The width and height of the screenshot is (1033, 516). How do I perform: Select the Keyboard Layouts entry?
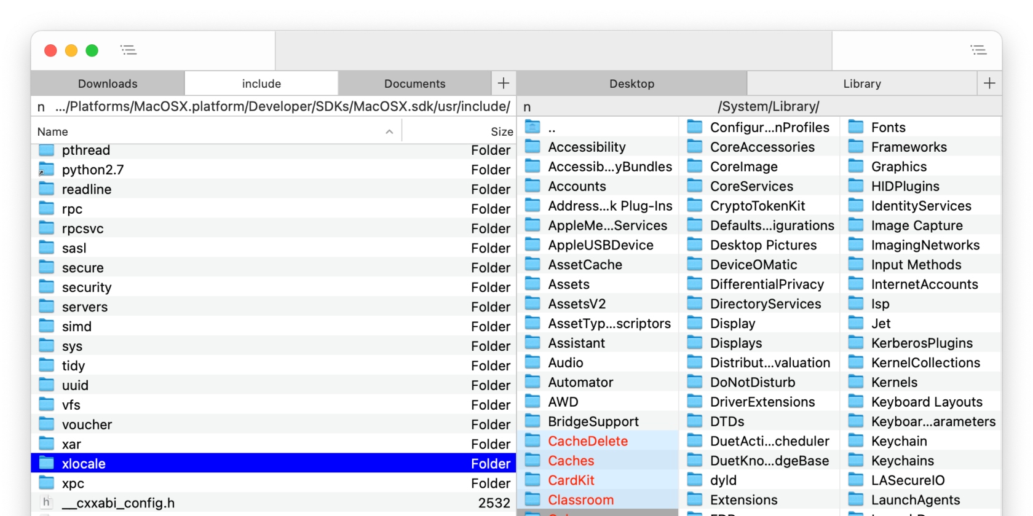coord(921,402)
